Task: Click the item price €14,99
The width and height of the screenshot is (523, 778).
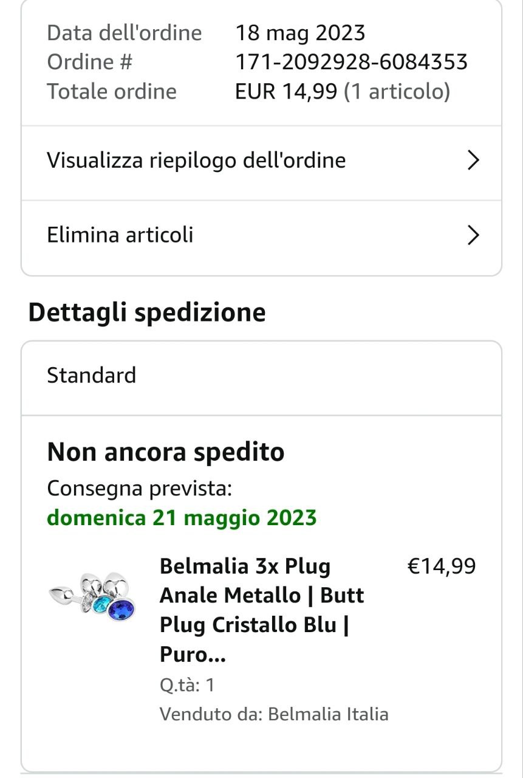Action: [441, 566]
